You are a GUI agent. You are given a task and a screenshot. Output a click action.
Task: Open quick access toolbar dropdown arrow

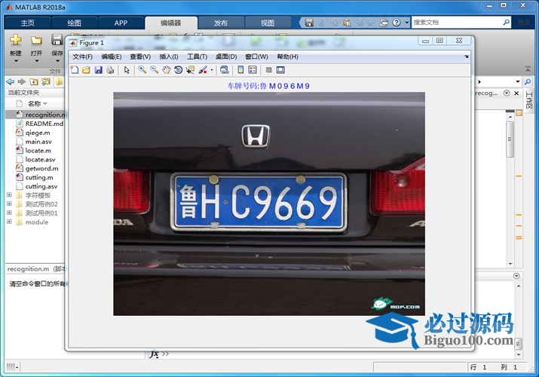pyautogui.click(x=406, y=23)
